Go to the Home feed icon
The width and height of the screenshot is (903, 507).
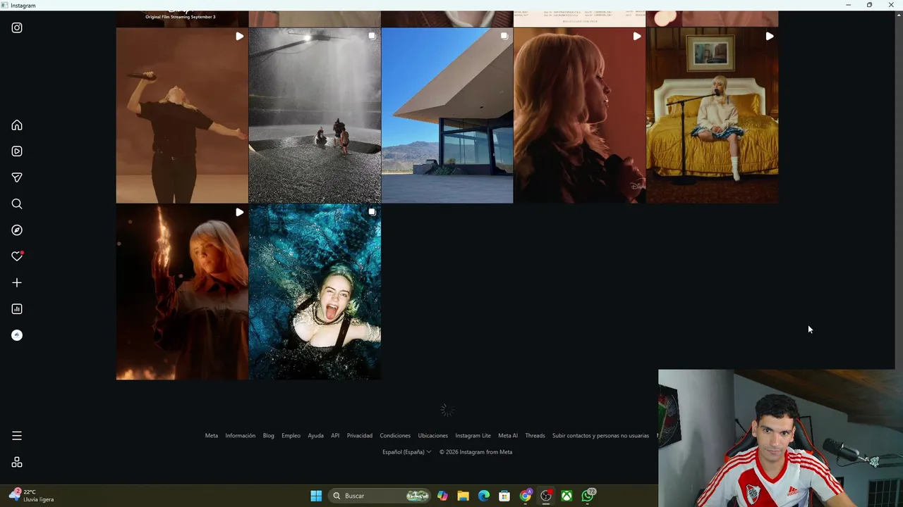17,125
